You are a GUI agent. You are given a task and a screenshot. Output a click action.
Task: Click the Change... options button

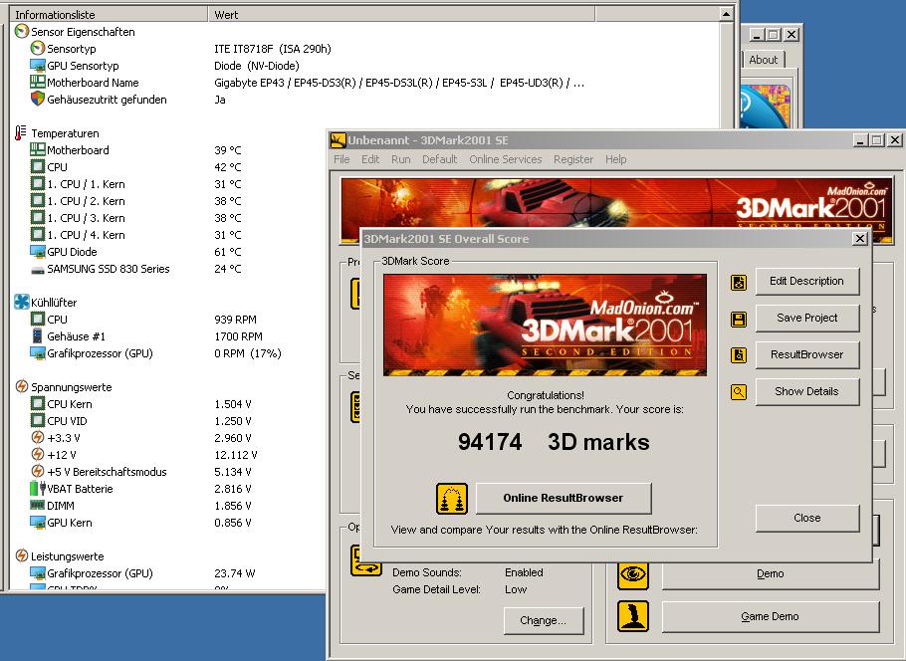[x=544, y=620]
